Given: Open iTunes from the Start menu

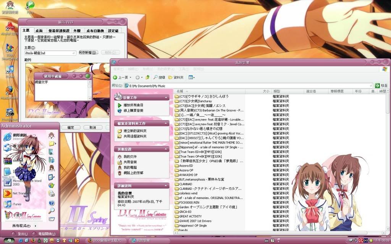Looking at the screenshot, I should (13, 204).
